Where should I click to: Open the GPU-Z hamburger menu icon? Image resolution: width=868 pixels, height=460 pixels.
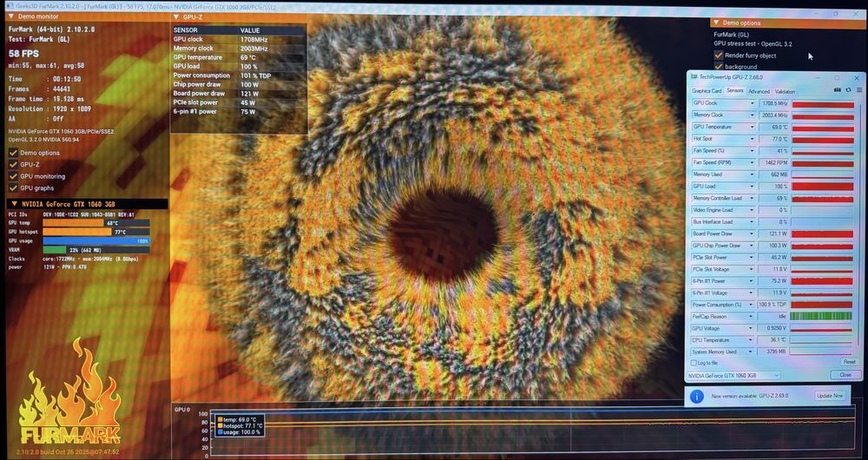coord(859,89)
